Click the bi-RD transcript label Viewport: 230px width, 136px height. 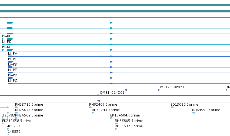7,42
